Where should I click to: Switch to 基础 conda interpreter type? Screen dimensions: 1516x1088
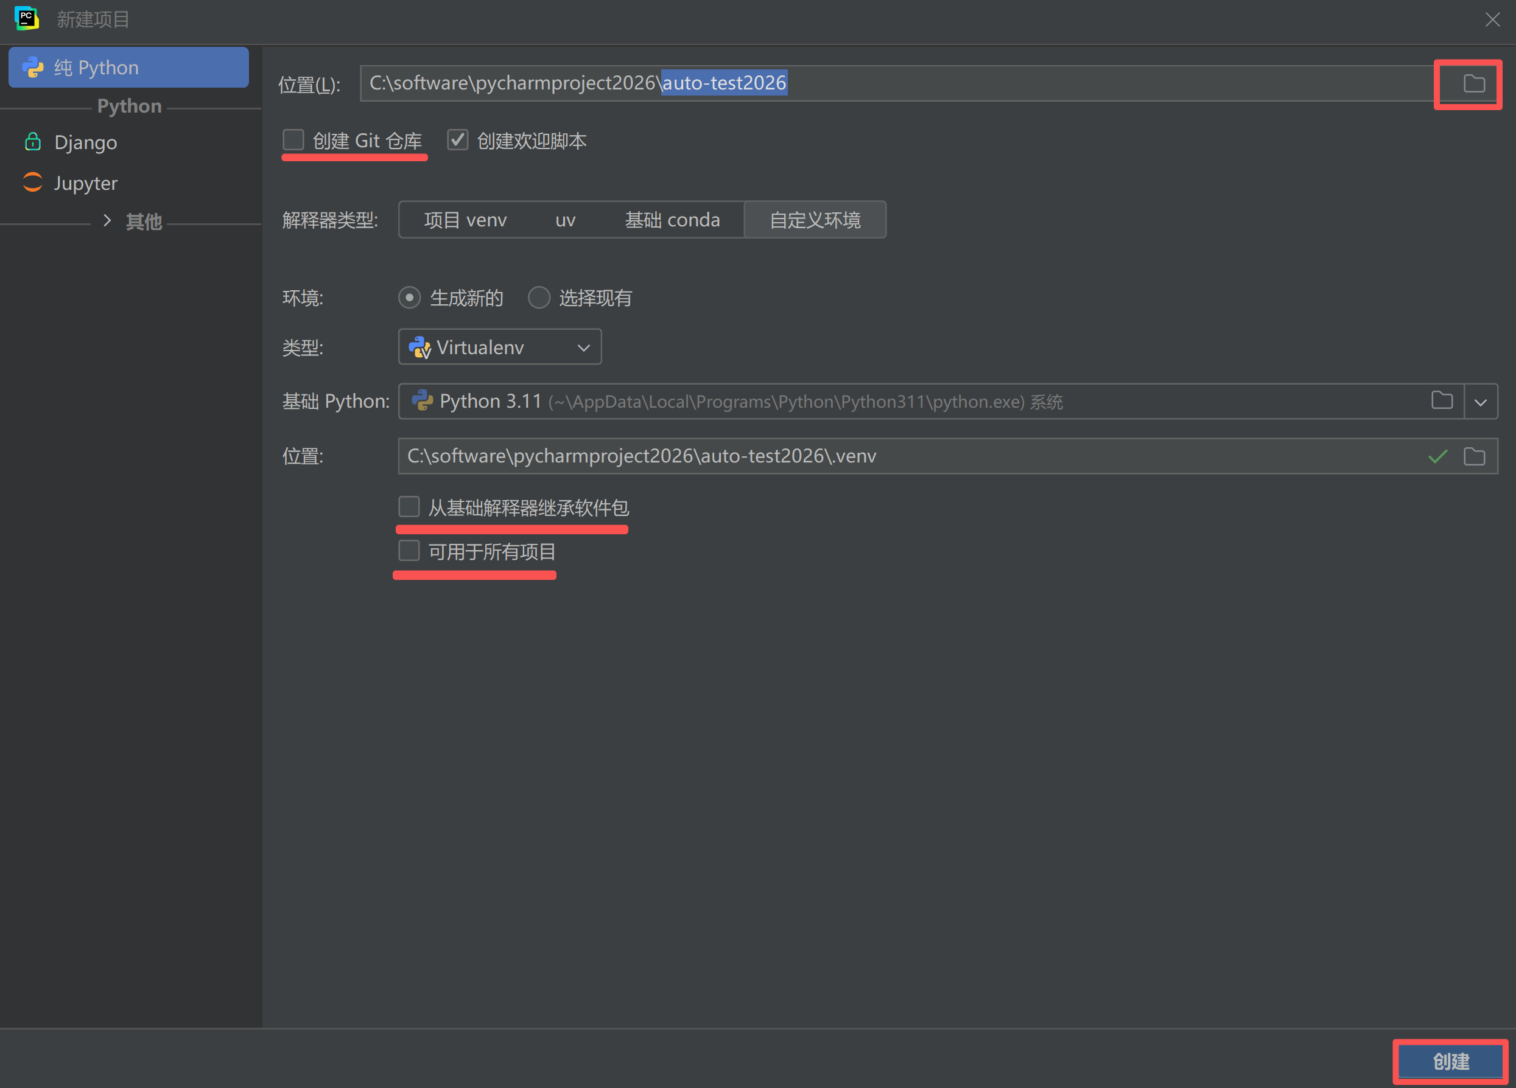pos(672,220)
